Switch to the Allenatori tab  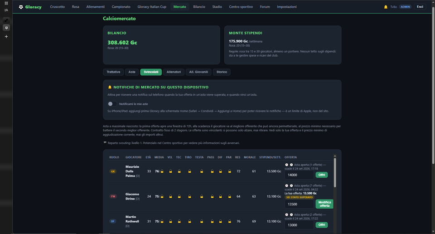click(x=174, y=72)
